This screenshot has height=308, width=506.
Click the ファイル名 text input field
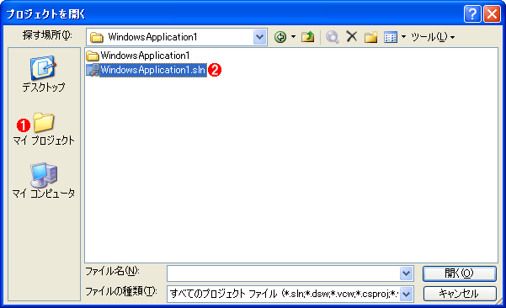pyautogui.click(x=284, y=273)
